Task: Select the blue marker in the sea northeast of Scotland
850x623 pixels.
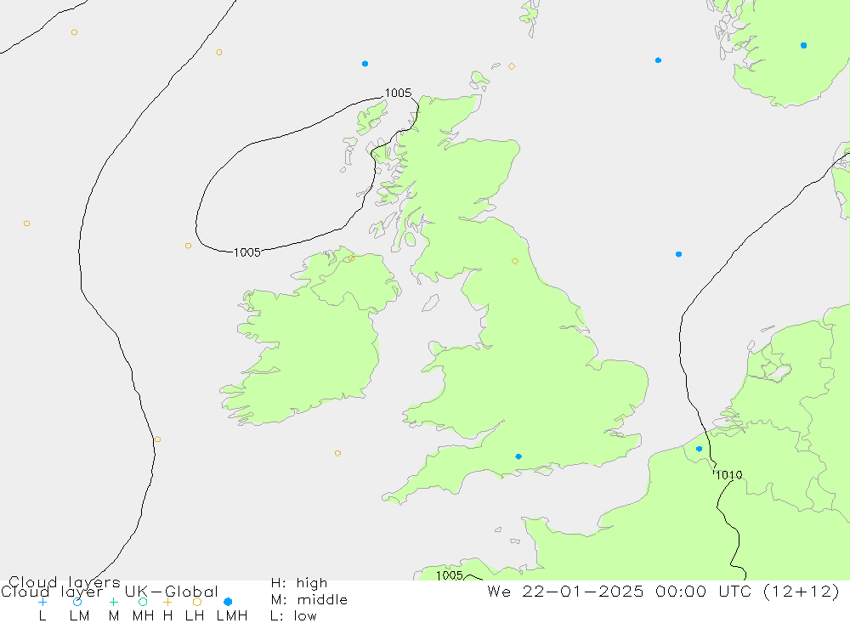Action: click(658, 60)
